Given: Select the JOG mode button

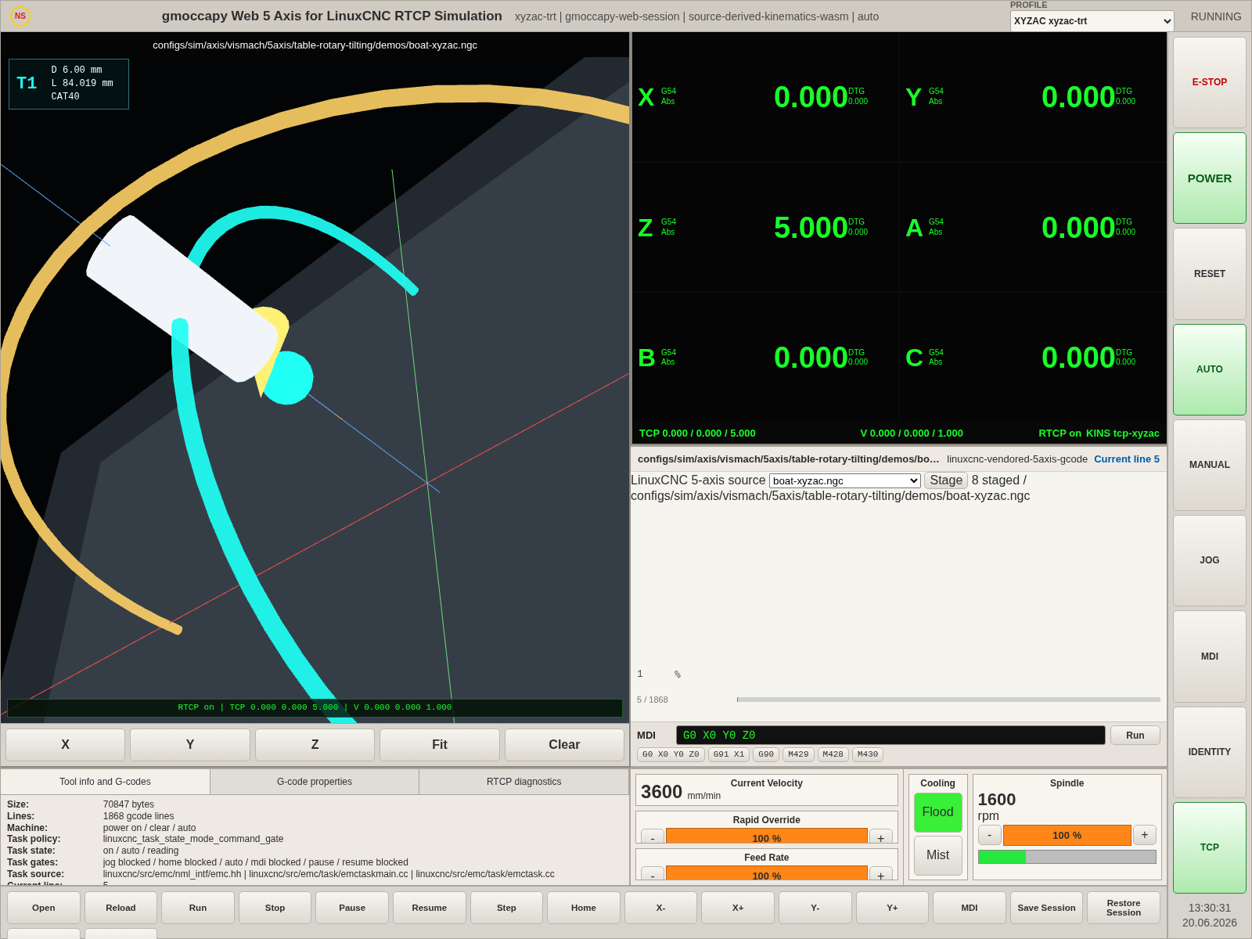Looking at the screenshot, I should pos(1209,560).
